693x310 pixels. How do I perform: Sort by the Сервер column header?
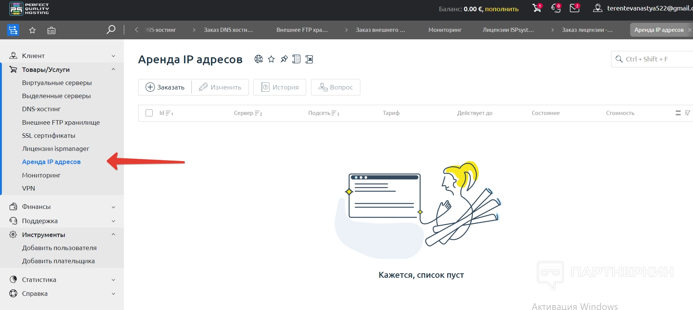pos(248,113)
